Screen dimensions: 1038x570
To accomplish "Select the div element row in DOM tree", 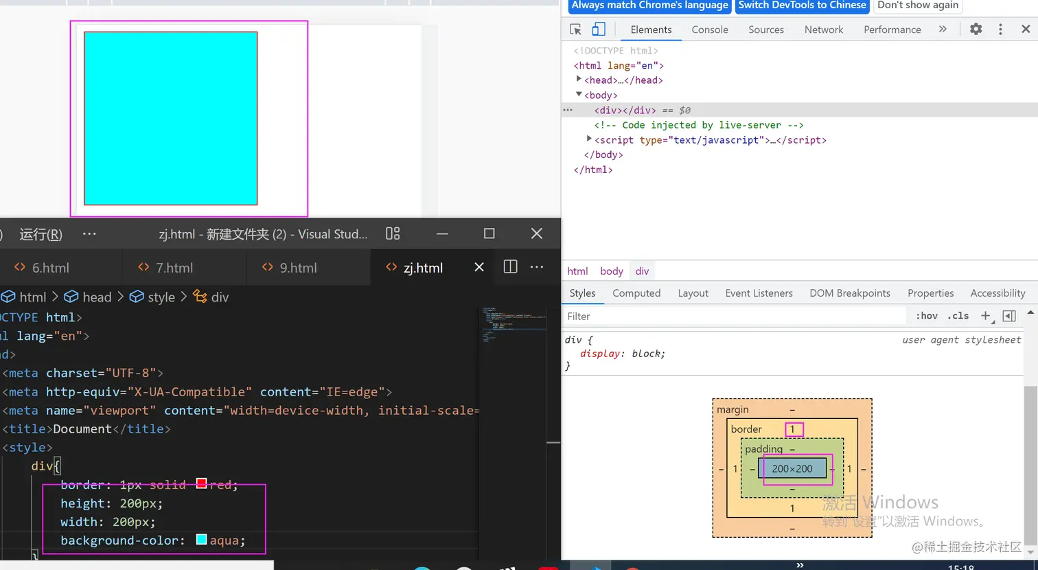I will pos(800,110).
